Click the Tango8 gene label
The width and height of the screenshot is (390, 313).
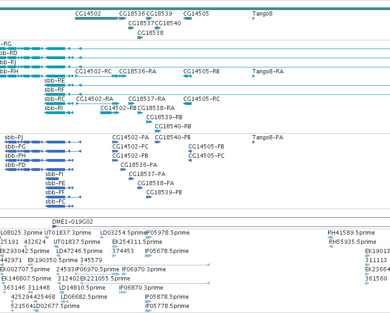click(x=263, y=14)
